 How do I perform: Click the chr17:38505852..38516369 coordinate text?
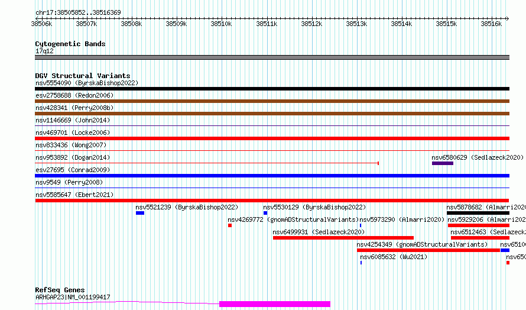[x=78, y=12]
